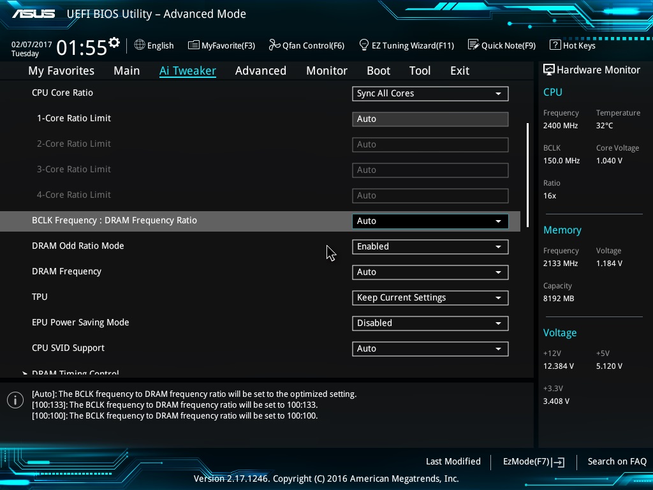Click the settings gear next to the clock
The image size is (653, 490).
point(114,43)
